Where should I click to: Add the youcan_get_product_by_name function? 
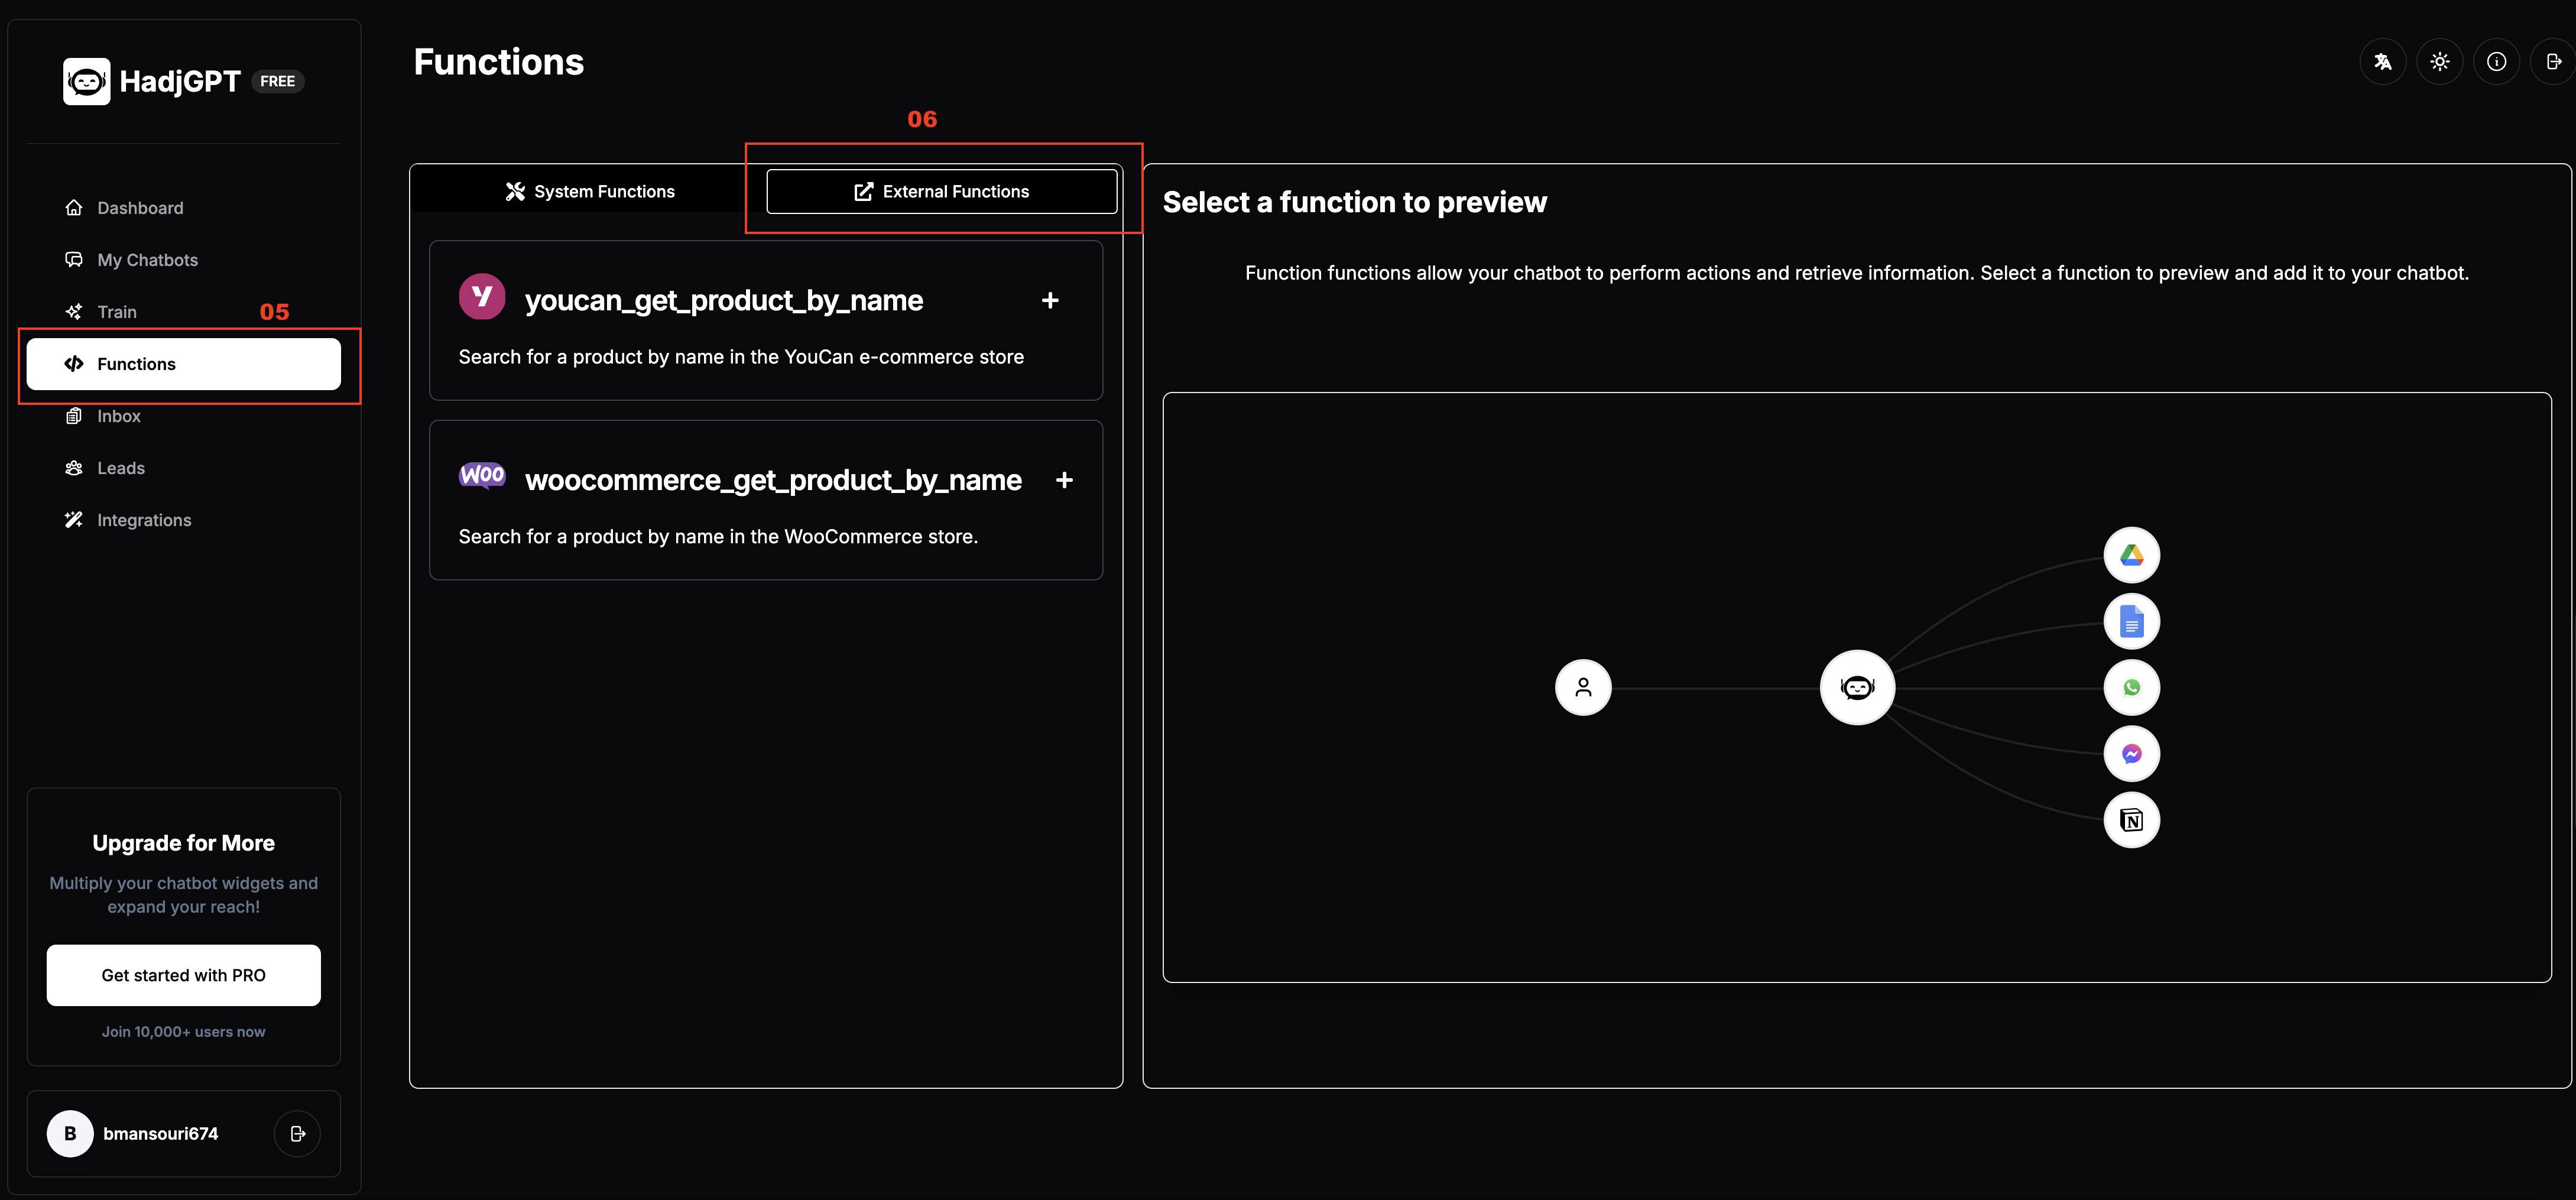(1050, 300)
